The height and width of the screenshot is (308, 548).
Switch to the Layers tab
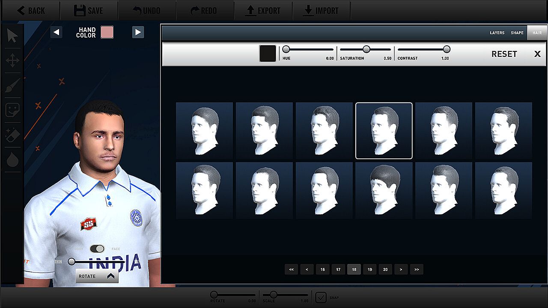point(497,33)
